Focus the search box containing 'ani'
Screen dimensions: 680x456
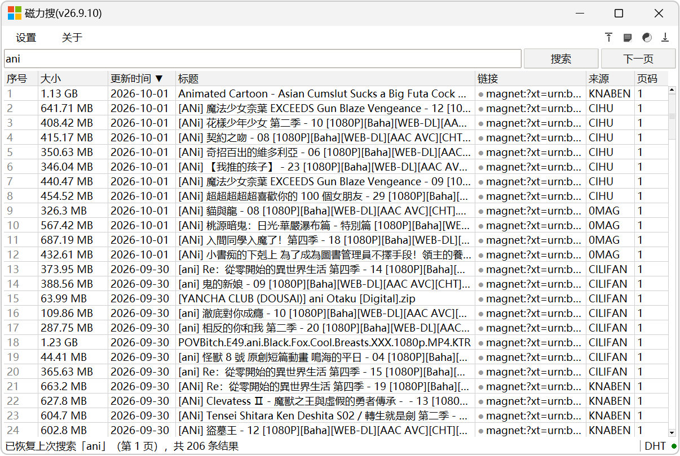pyautogui.click(x=263, y=59)
